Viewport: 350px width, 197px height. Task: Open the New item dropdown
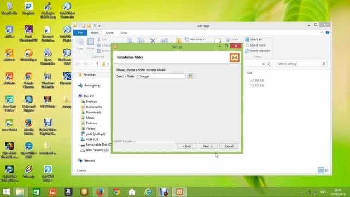[x=195, y=39]
